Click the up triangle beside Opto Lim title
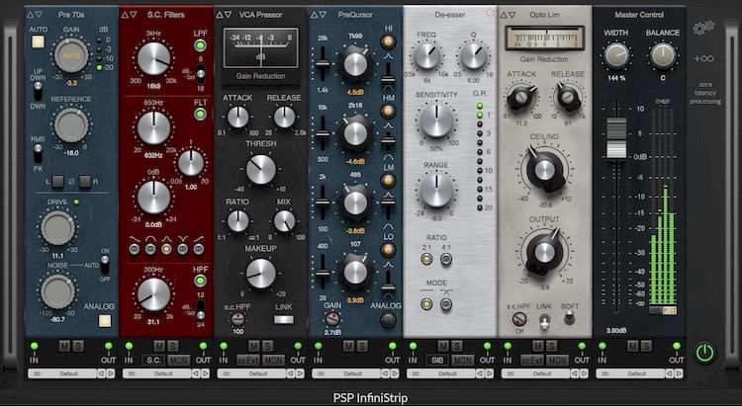Viewport: 742px width, 407px height. 504,15
